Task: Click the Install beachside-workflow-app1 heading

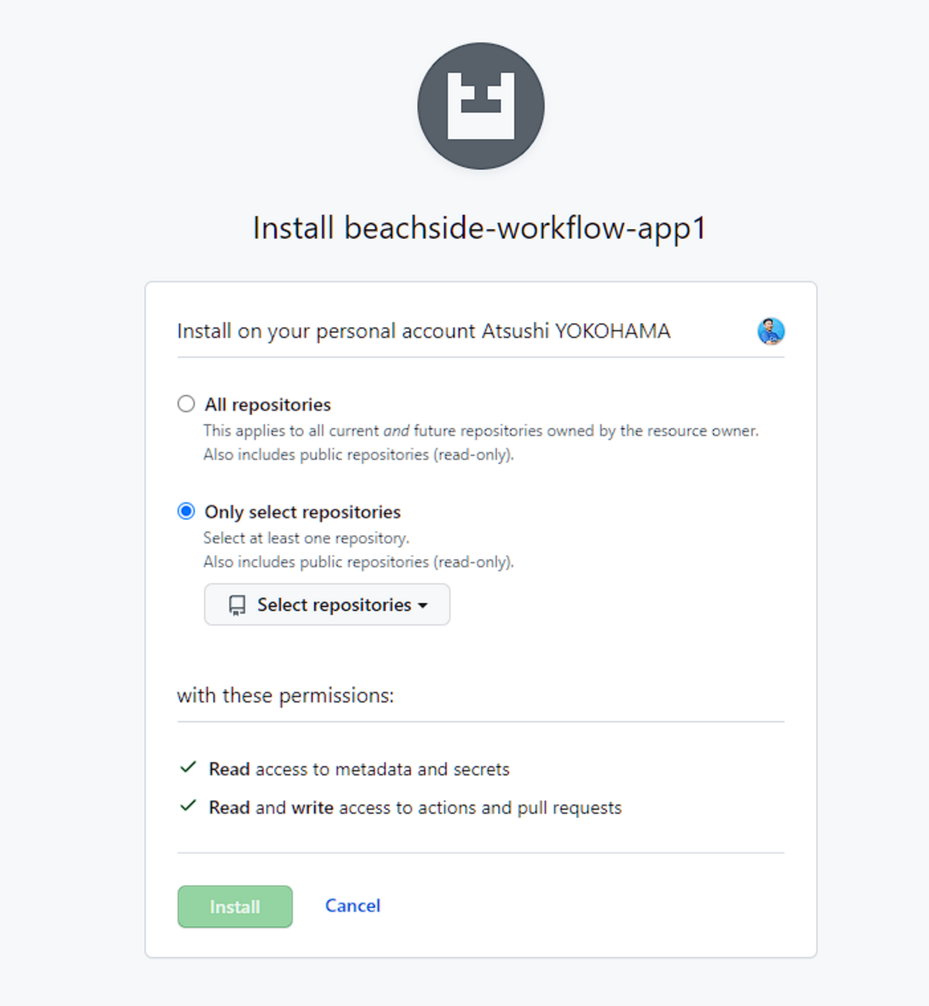Action: [479, 229]
